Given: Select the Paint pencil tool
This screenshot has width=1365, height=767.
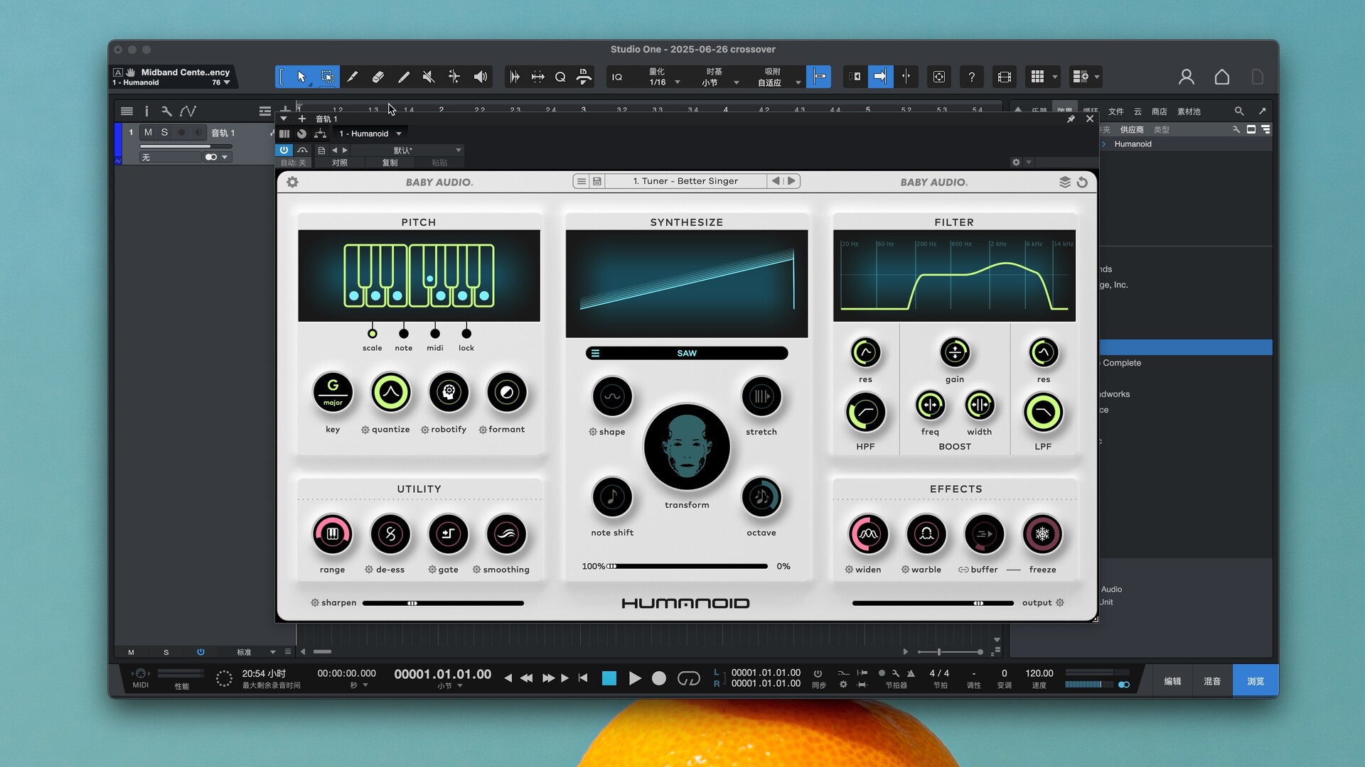Looking at the screenshot, I should 404,77.
